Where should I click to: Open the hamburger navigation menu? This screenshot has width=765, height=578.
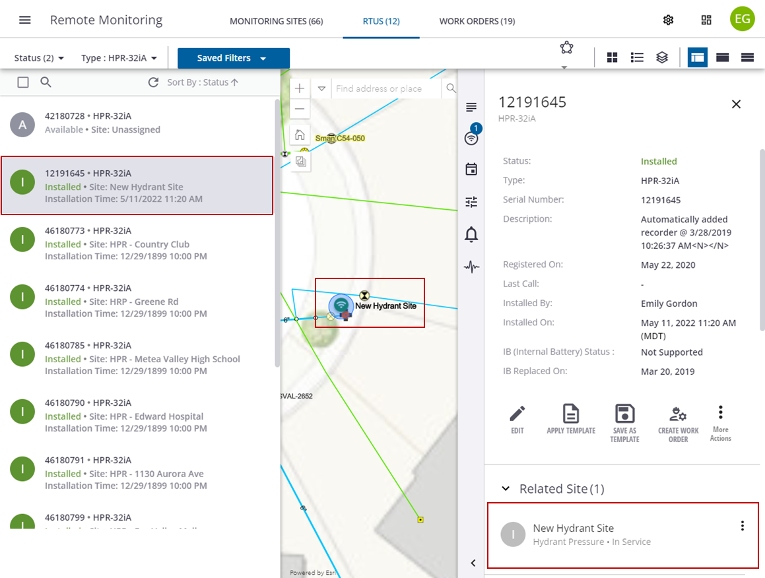[x=25, y=20]
